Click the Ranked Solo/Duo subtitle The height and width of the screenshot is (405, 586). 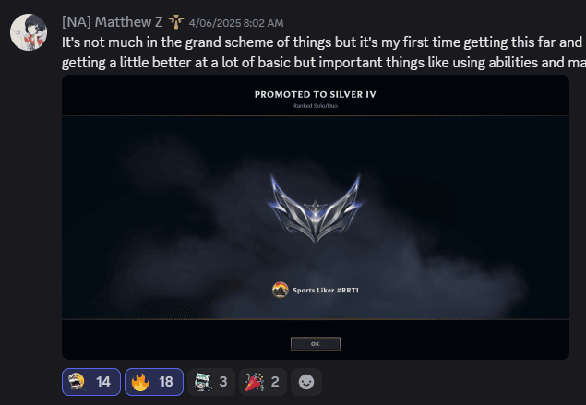pyautogui.click(x=316, y=106)
